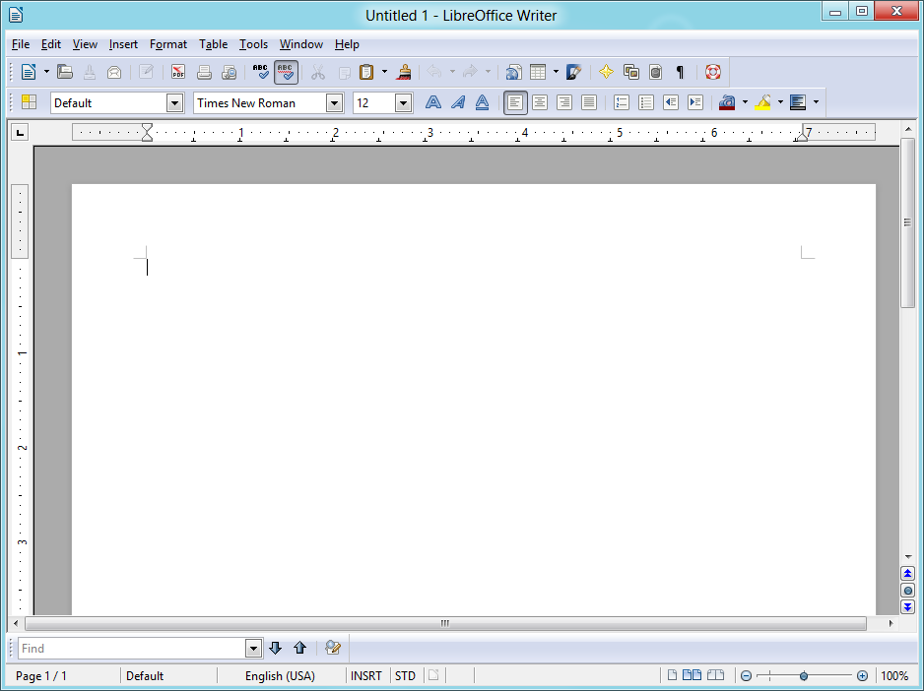Open Styles and Formatting icon
Viewport: 924px width, 691px height.
point(29,102)
